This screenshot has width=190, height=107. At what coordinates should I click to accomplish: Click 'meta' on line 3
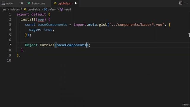[92, 25]
